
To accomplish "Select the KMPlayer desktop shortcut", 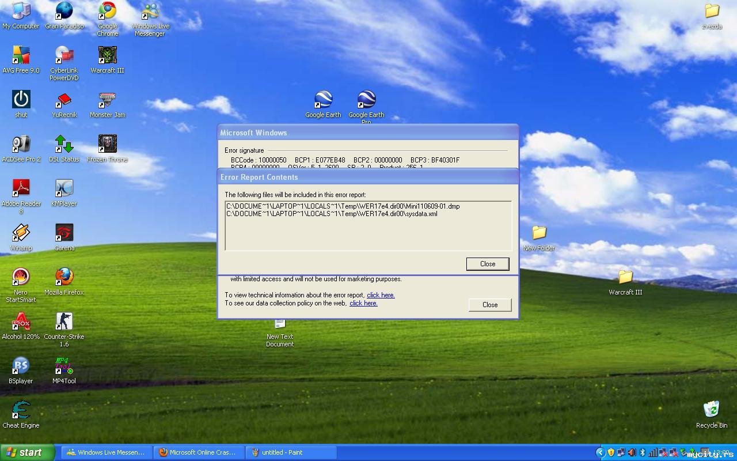I will 64,192.
